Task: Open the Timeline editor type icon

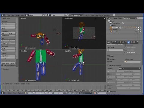Action: click(3, 93)
